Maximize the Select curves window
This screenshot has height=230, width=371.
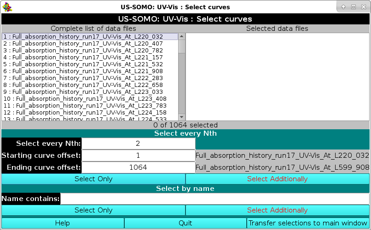point(354,7)
